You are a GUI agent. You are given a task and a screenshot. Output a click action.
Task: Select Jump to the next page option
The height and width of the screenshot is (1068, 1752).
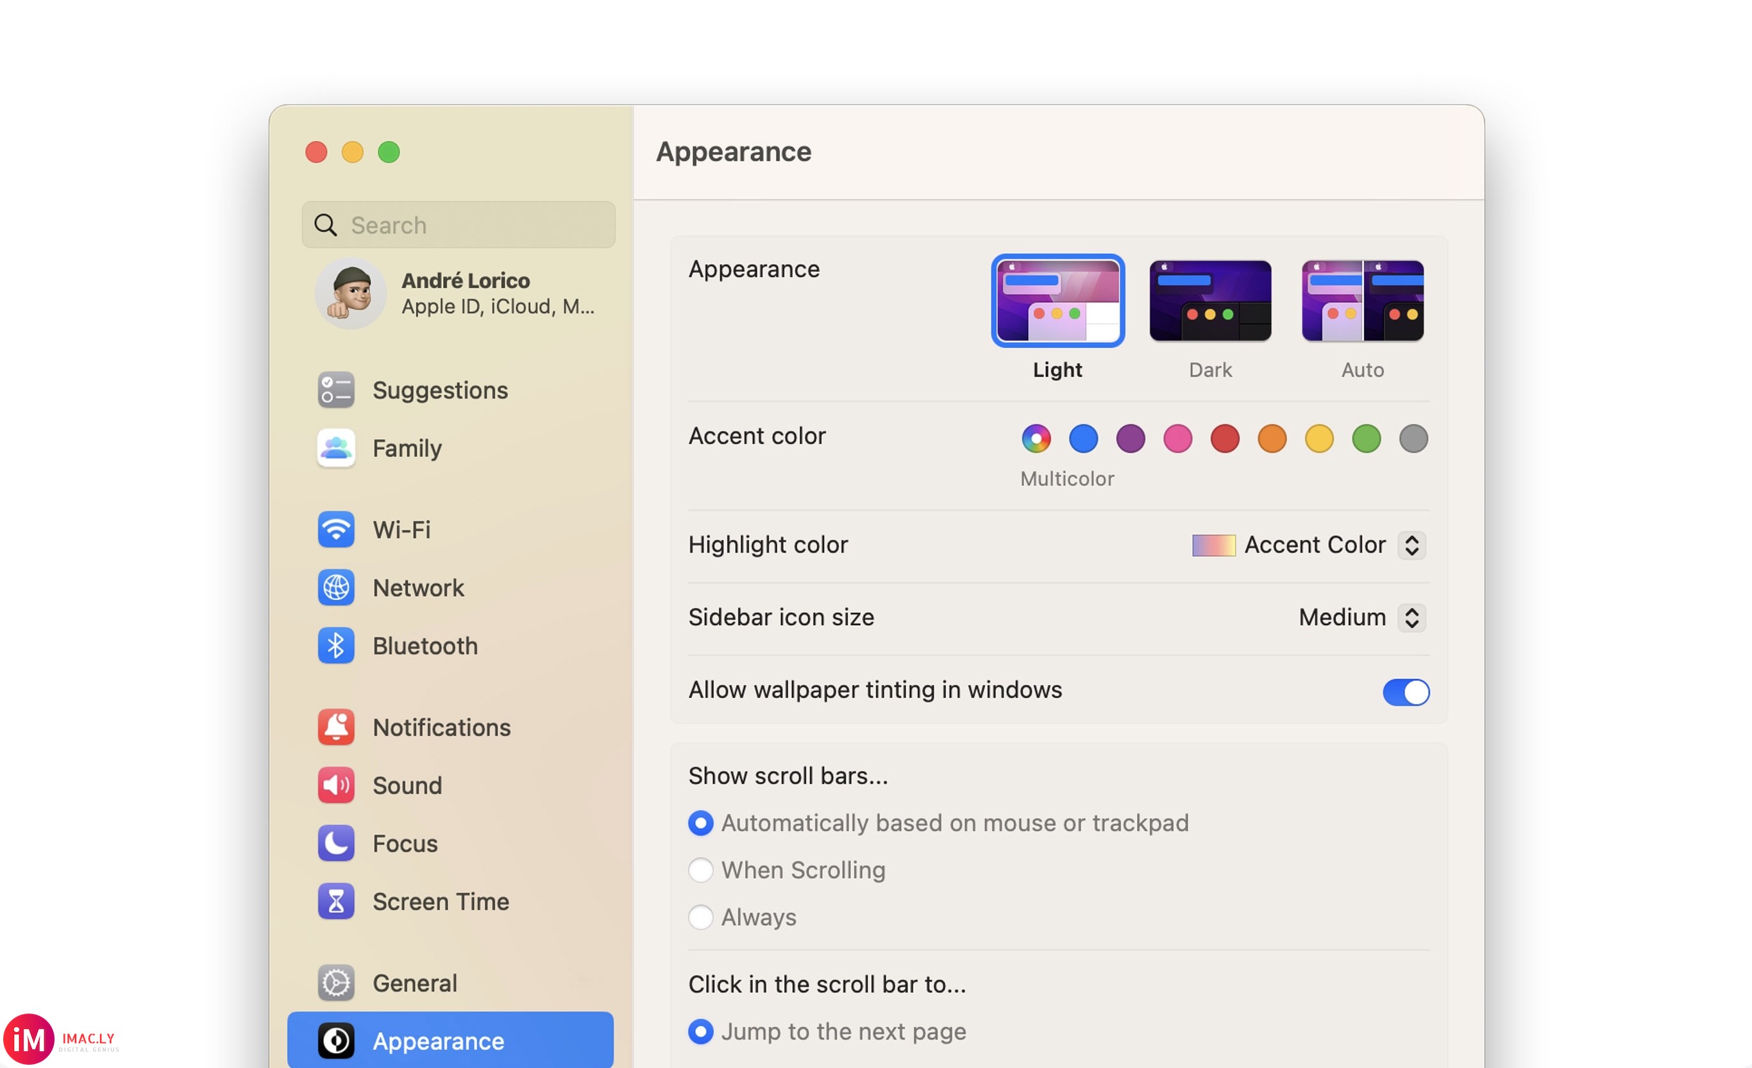[x=700, y=1031]
